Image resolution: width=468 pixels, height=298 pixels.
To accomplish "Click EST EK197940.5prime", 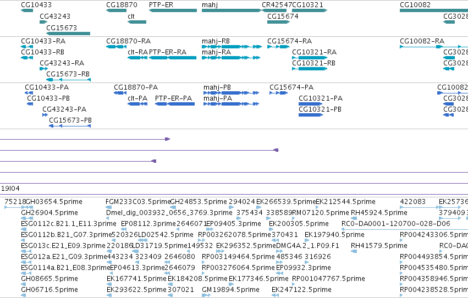I will tap(334, 235).
